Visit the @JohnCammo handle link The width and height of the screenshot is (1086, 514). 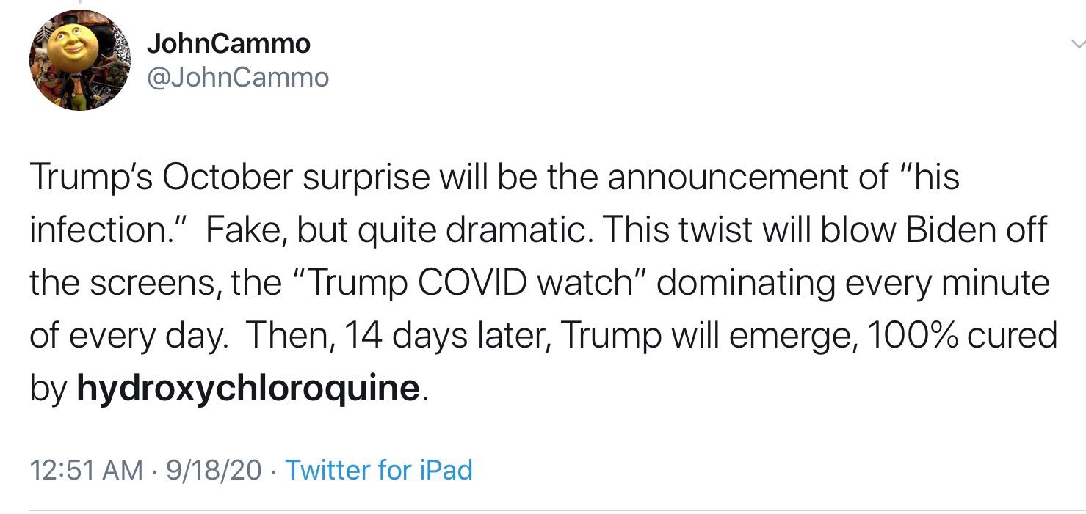coord(238,76)
